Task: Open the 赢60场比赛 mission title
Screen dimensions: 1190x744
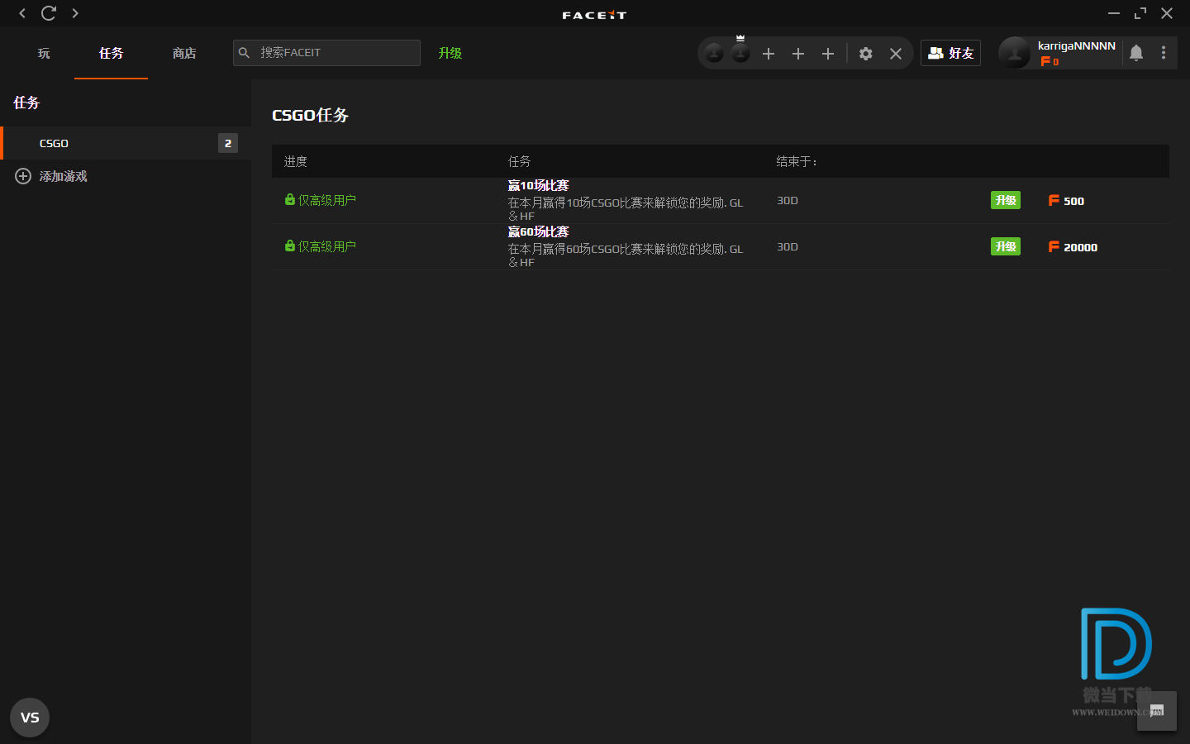Action: (539, 231)
